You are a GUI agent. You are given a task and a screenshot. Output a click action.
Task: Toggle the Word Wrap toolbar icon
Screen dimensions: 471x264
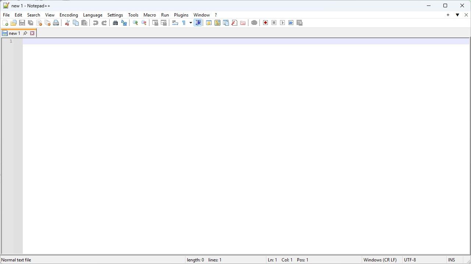point(175,23)
